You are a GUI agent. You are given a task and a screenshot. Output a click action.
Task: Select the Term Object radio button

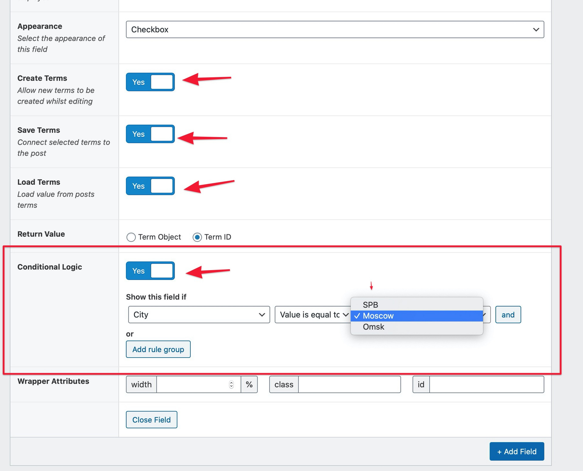[x=131, y=237]
